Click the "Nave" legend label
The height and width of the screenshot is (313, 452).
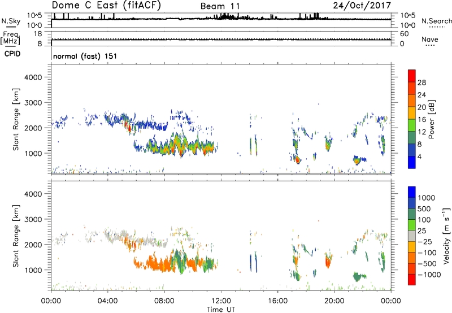(x=430, y=39)
